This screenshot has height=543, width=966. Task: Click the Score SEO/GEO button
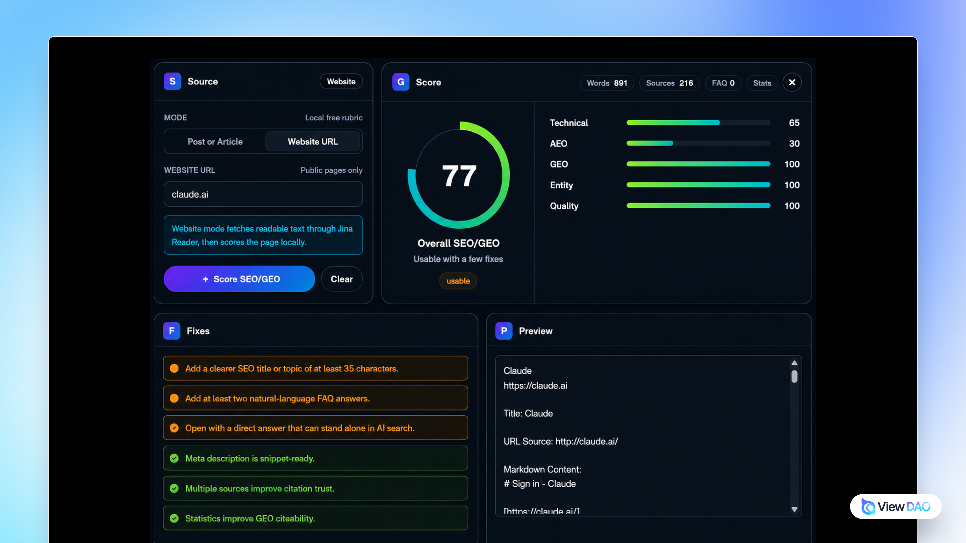239,279
